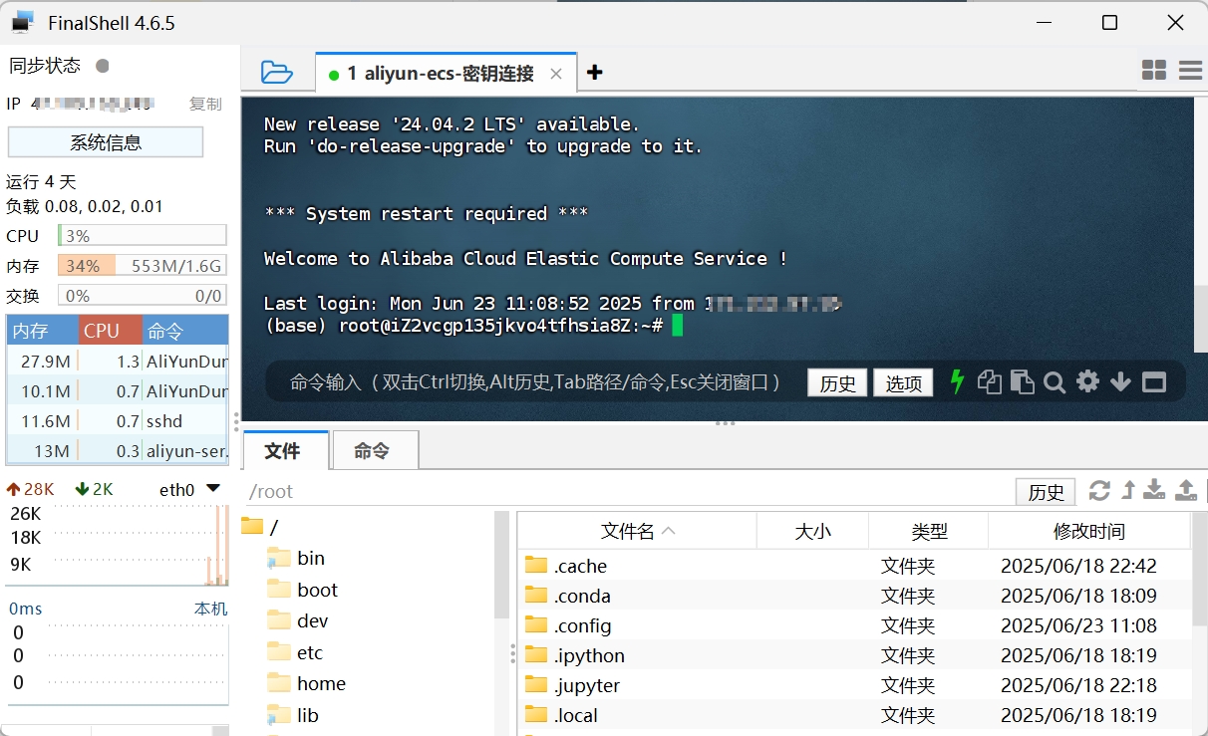Image resolution: width=1208 pixels, height=736 pixels.
Task: Open the dev folder in tree
Action: coord(298,620)
